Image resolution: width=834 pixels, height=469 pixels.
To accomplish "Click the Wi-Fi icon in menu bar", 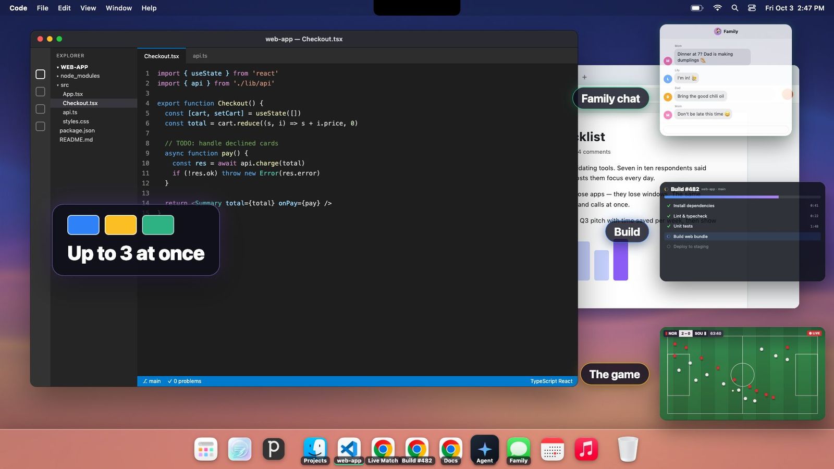I will click(x=718, y=8).
